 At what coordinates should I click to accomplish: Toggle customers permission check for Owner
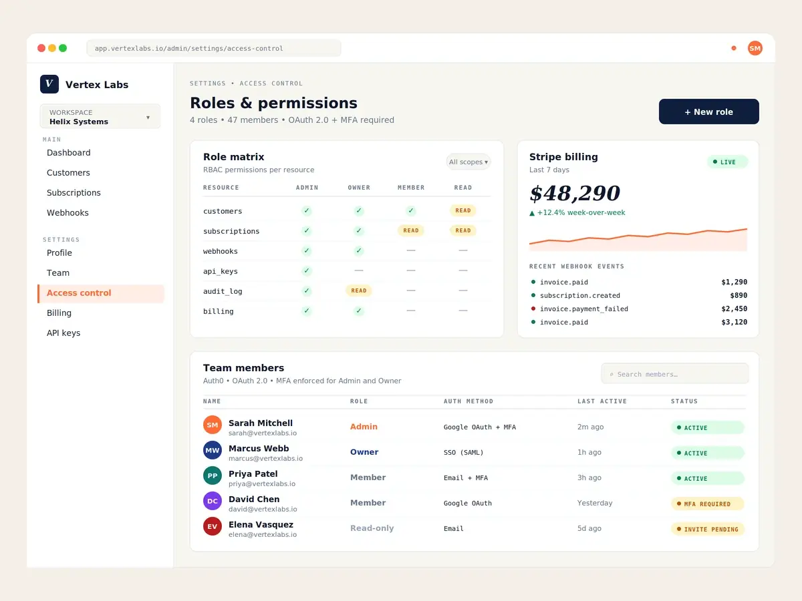[359, 211]
